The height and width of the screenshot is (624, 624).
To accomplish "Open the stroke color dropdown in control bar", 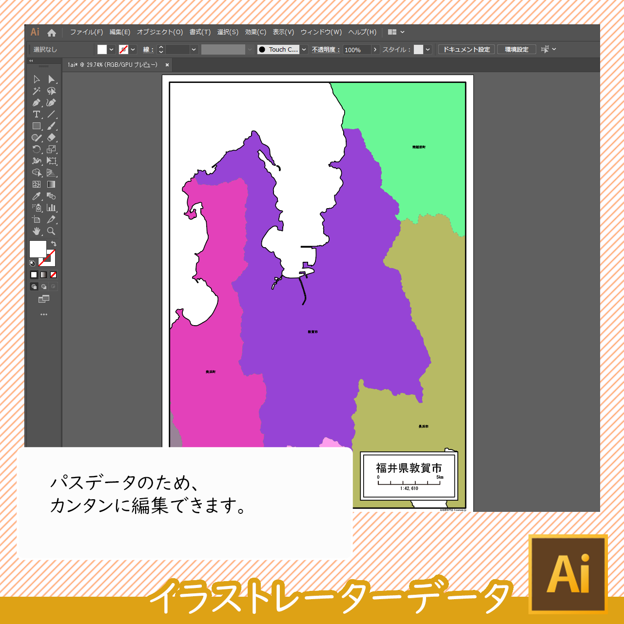I will [133, 49].
